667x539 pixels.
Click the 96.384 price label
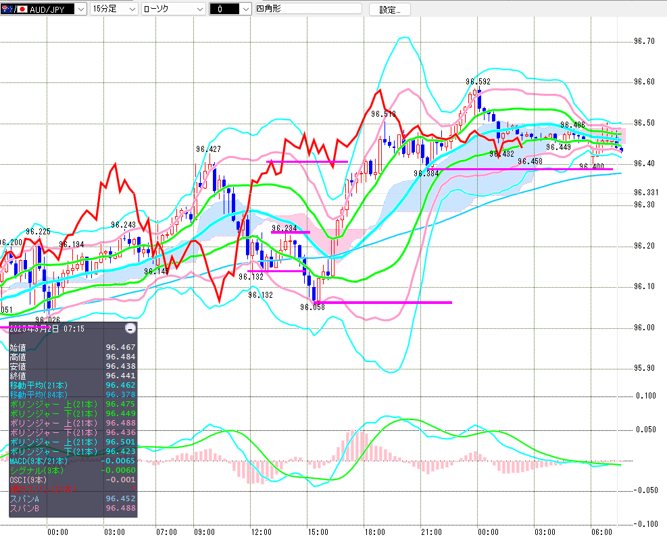426,174
